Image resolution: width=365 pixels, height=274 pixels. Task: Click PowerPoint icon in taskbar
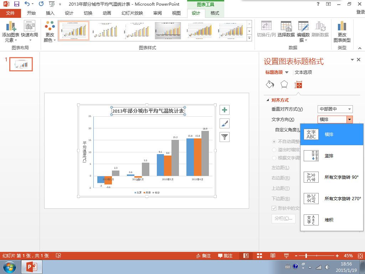(32, 267)
